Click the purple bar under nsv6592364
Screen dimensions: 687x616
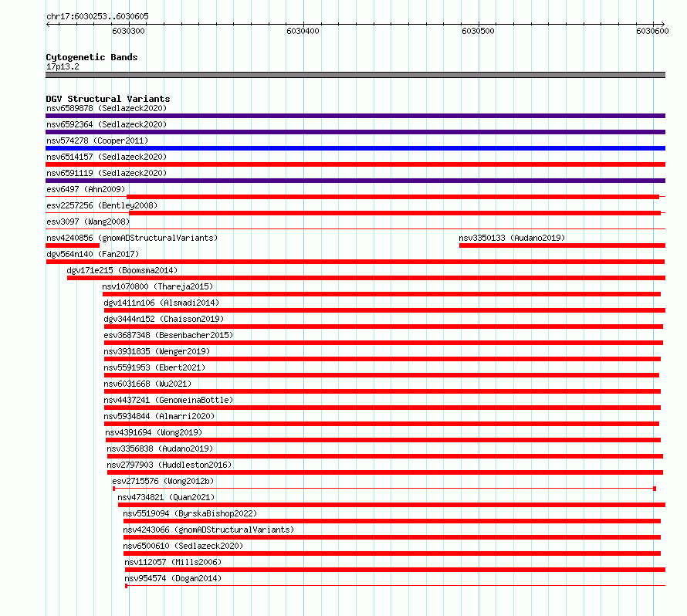[355, 132]
